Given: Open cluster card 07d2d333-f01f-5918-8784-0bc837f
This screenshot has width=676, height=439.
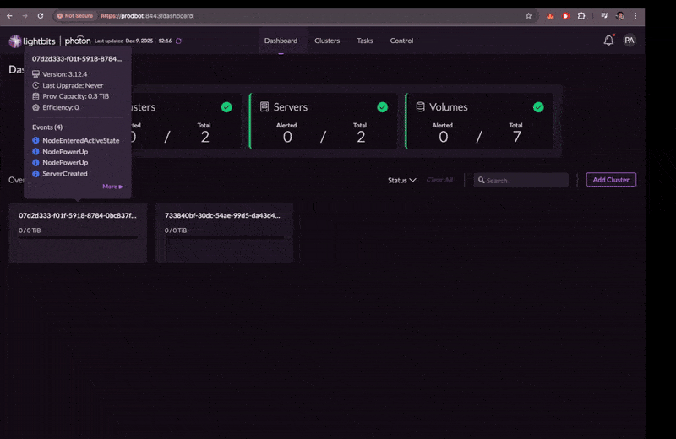Looking at the screenshot, I should (78, 233).
